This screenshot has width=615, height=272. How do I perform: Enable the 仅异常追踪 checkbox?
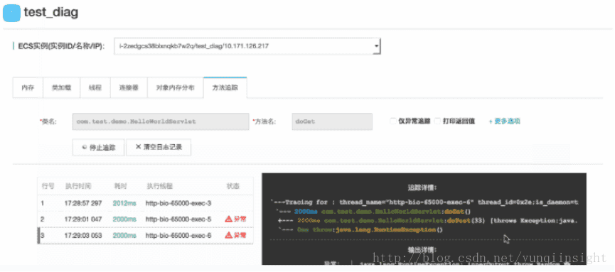coord(393,121)
